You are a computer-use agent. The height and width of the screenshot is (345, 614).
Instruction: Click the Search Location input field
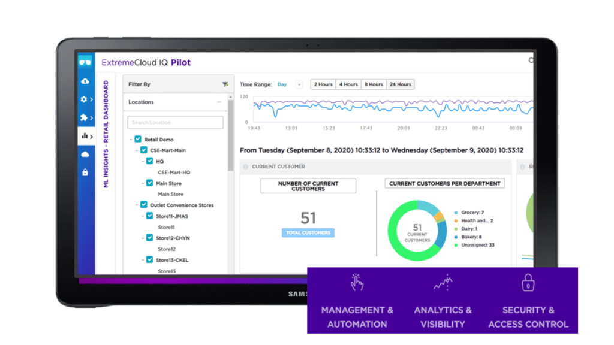coord(176,122)
